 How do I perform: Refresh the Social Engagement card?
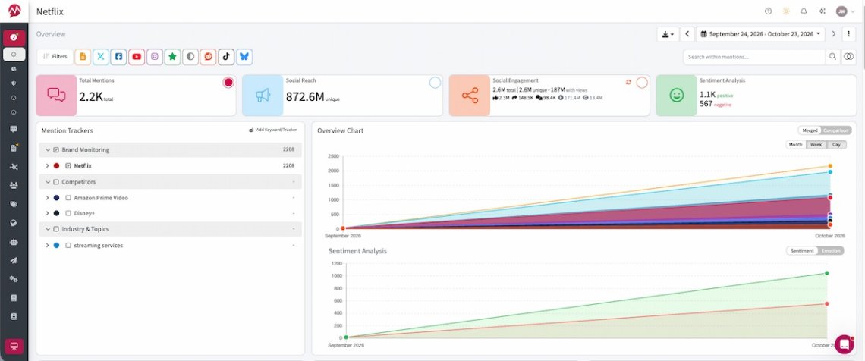pyautogui.click(x=628, y=82)
